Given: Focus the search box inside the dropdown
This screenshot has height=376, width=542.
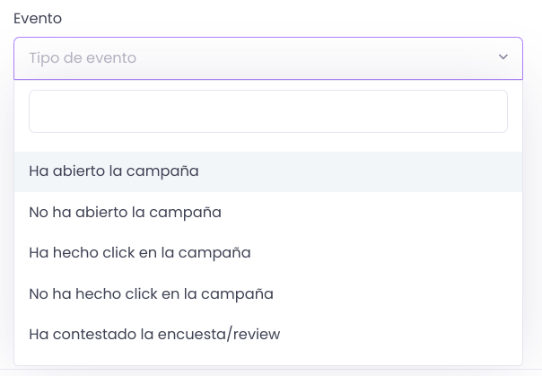Looking at the screenshot, I should click(x=268, y=111).
